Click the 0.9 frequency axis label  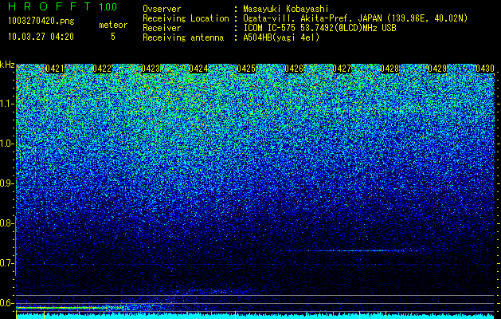[x=7, y=183]
